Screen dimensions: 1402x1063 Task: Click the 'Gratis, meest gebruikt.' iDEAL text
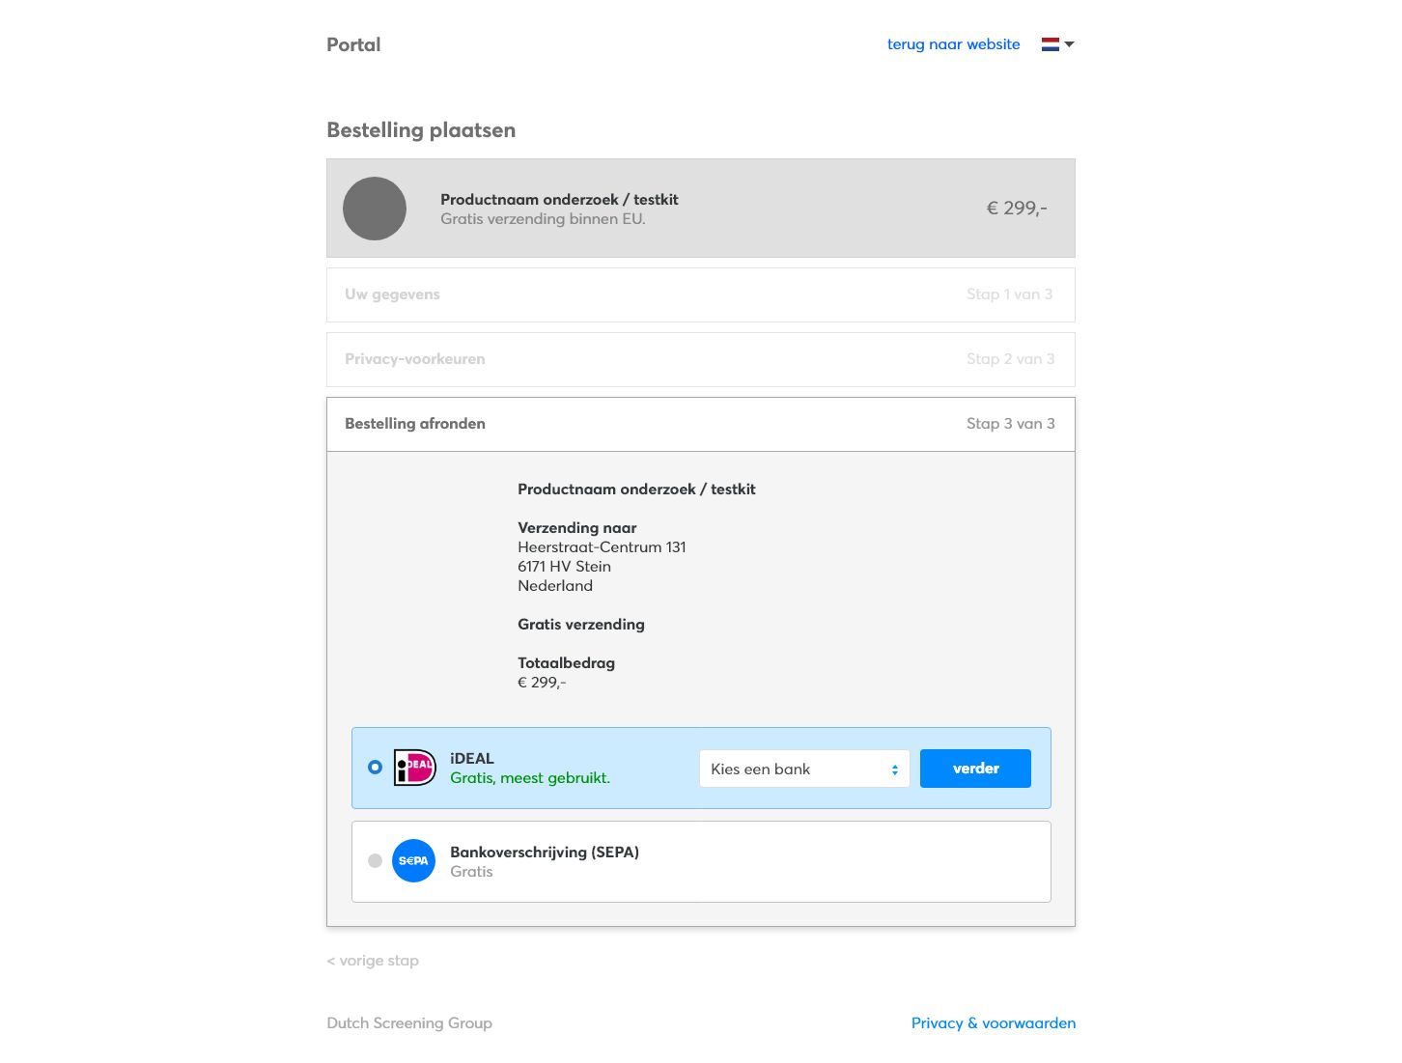(x=530, y=778)
